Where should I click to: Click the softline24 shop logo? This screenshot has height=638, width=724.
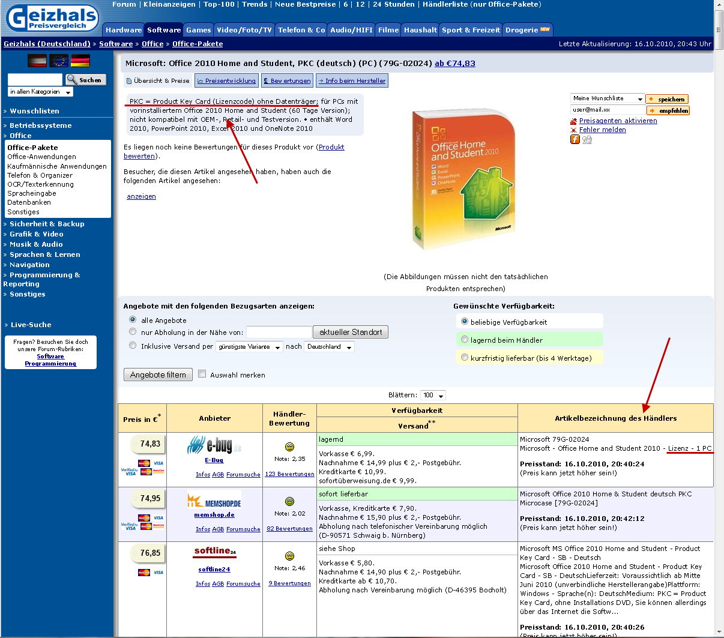tap(214, 551)
